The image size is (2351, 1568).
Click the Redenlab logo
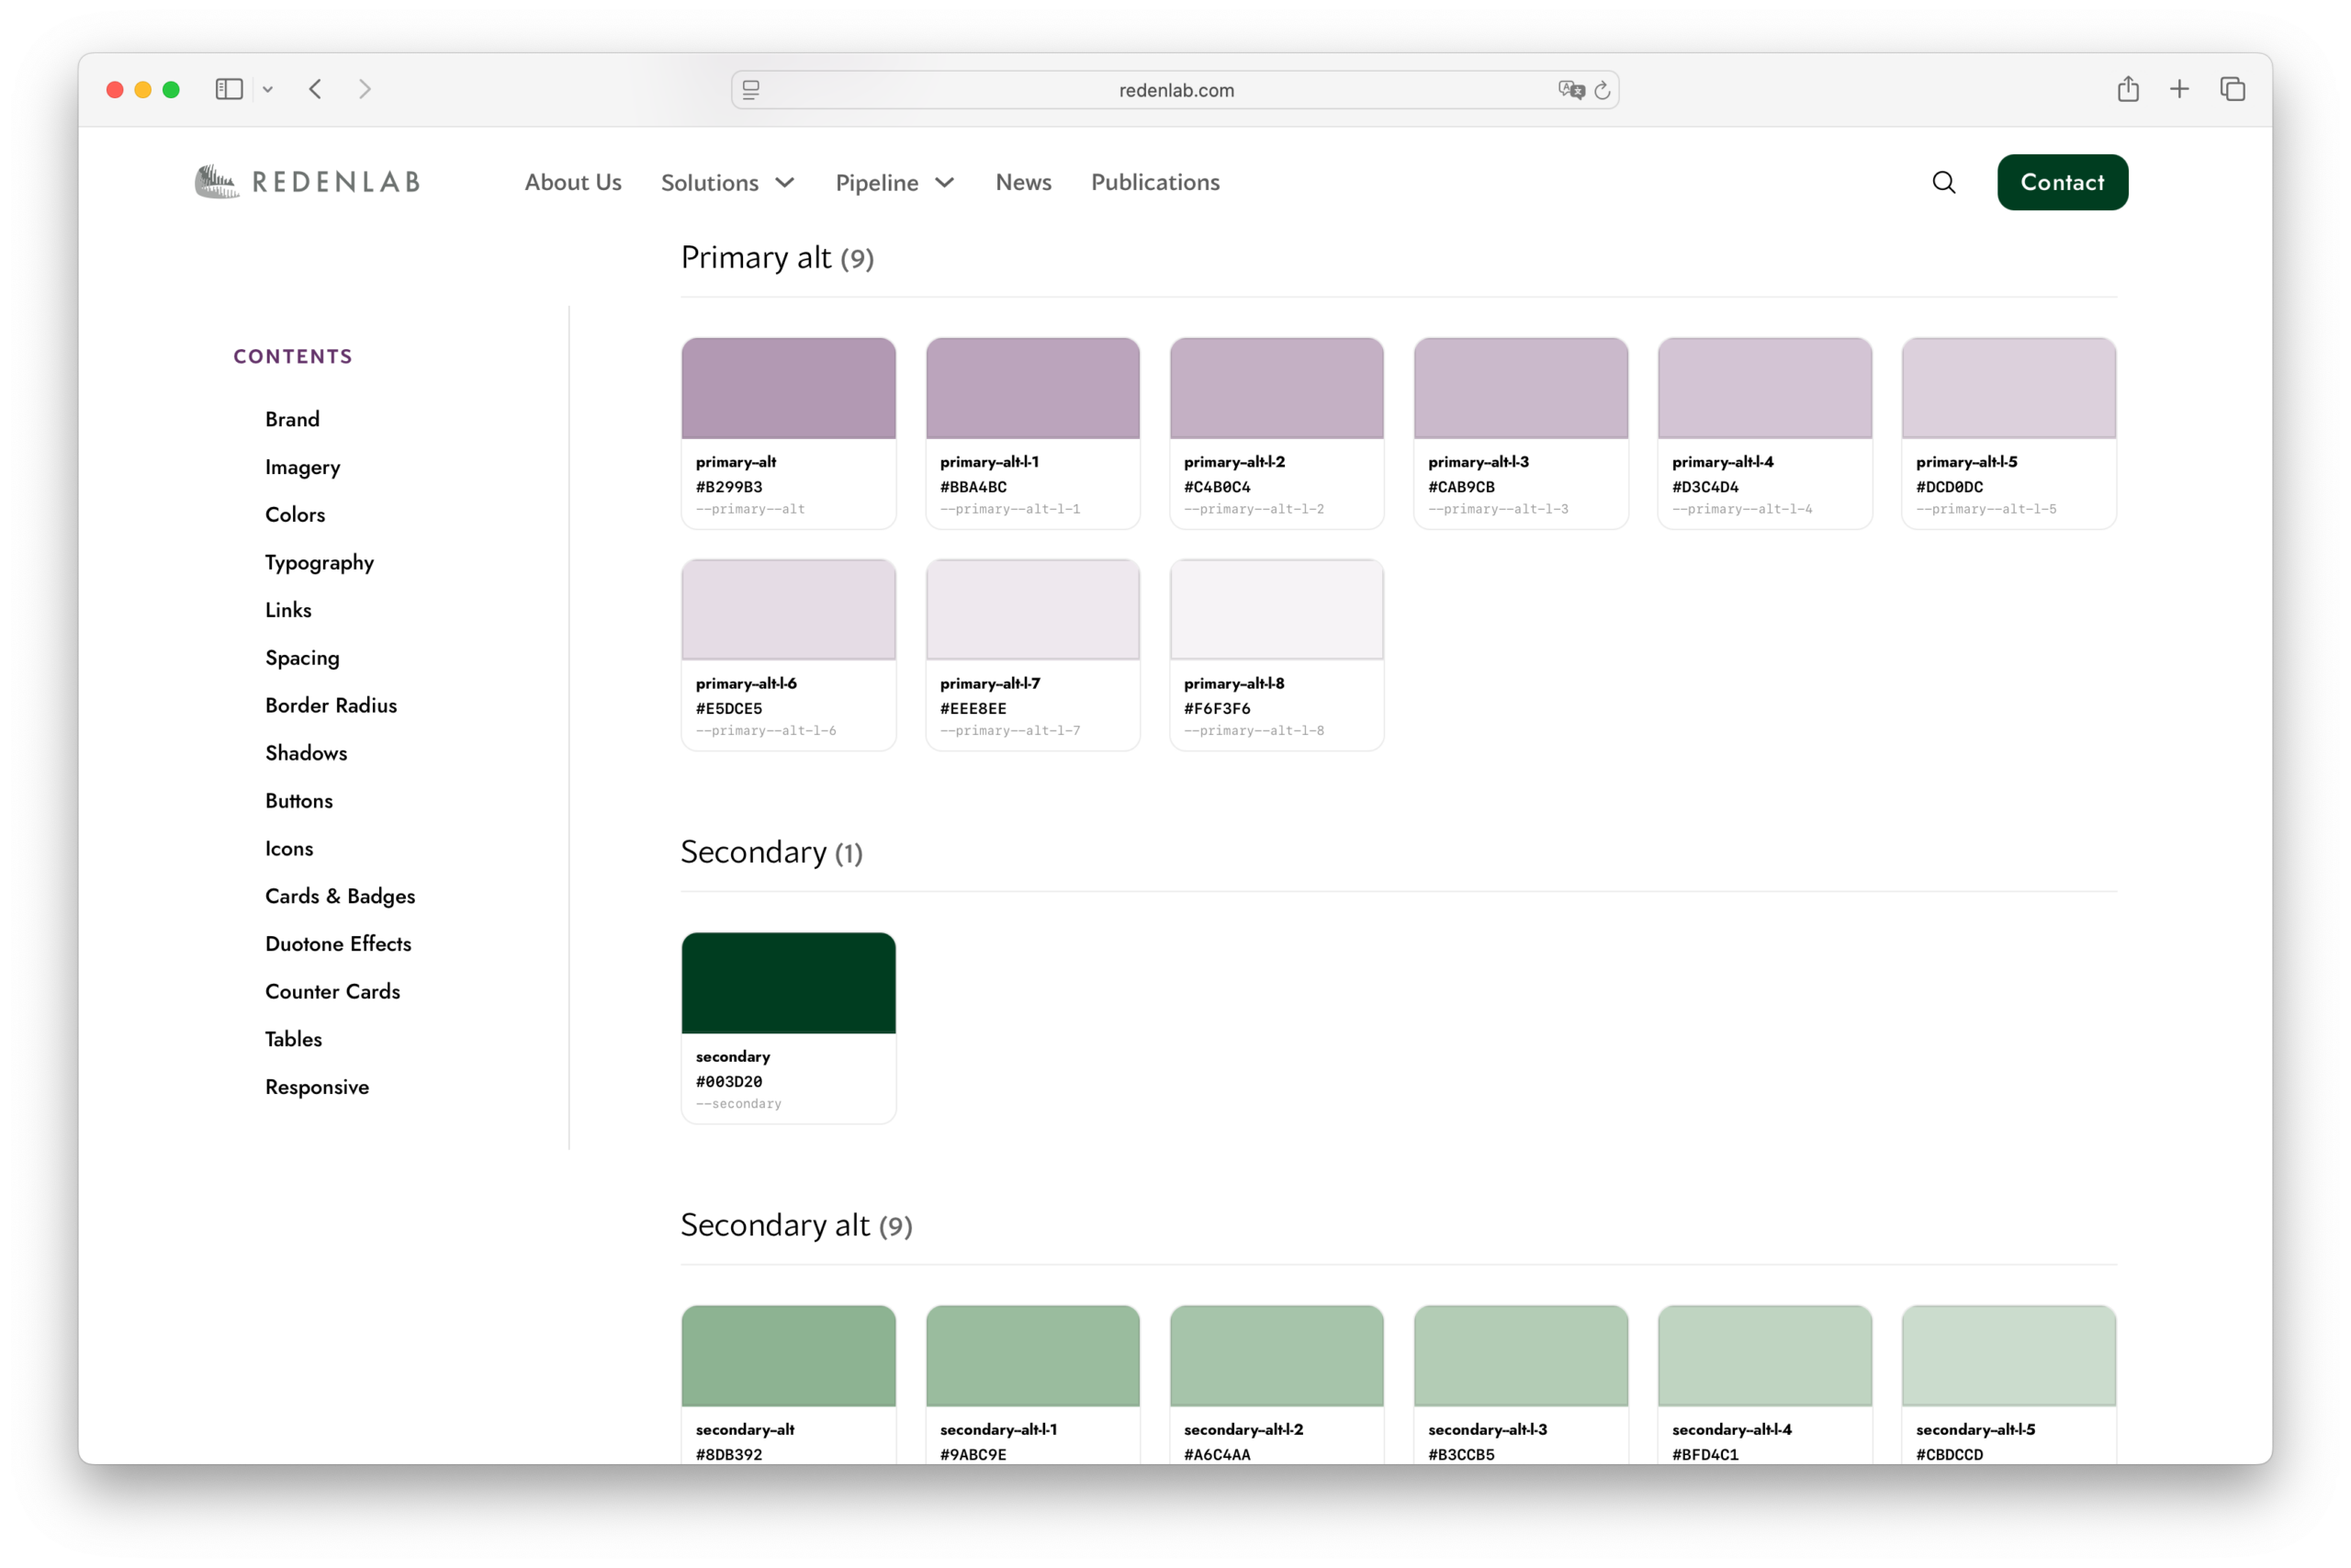(x=307, y=182)
